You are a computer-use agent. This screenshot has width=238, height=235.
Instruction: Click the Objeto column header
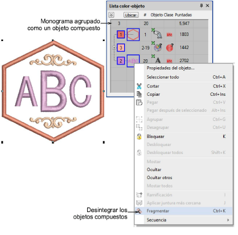pos(157,15)
